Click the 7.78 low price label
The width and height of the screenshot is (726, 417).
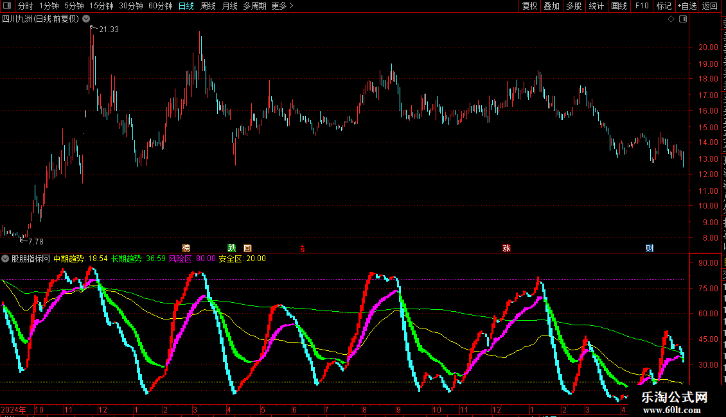[x=35, y=242]
